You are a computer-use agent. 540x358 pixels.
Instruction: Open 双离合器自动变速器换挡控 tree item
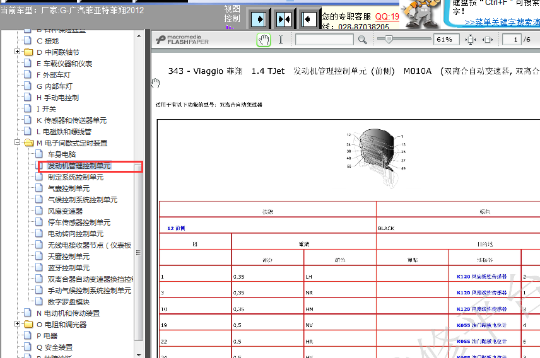pos(90,279)
